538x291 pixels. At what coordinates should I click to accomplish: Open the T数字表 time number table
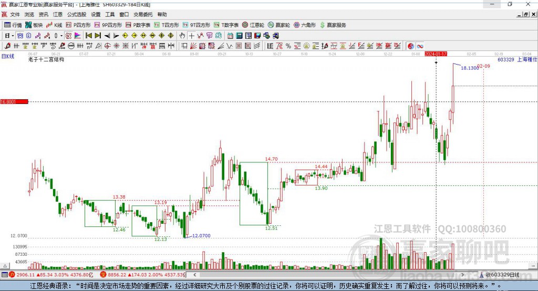[x=226, y=25]
